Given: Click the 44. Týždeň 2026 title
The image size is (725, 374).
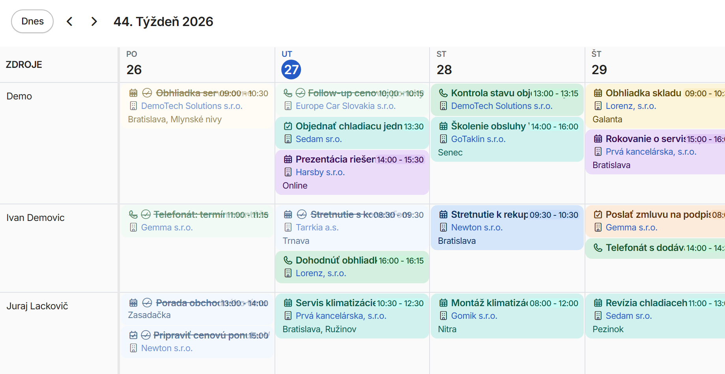Looking at the screenshot, I should pyautogui.click(x=163, y=21).
